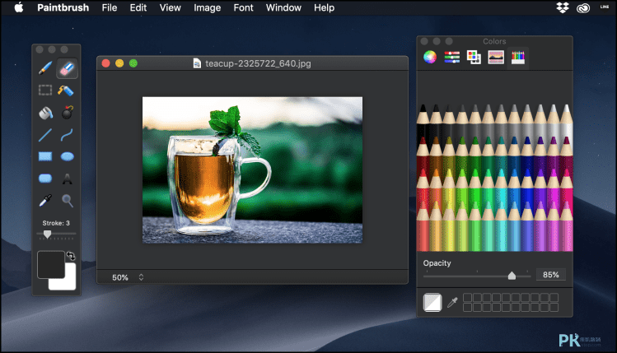The width and height of the screenshot is (617, 353).
Task: Click document icon beside the file name
Action: point(197,63)
